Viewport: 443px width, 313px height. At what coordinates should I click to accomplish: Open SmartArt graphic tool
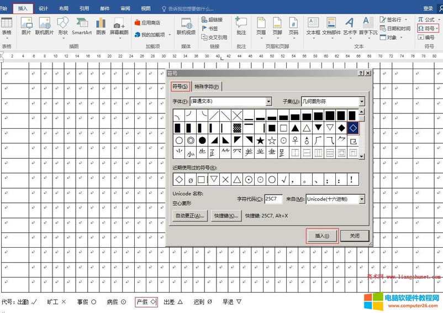(82, 25)
